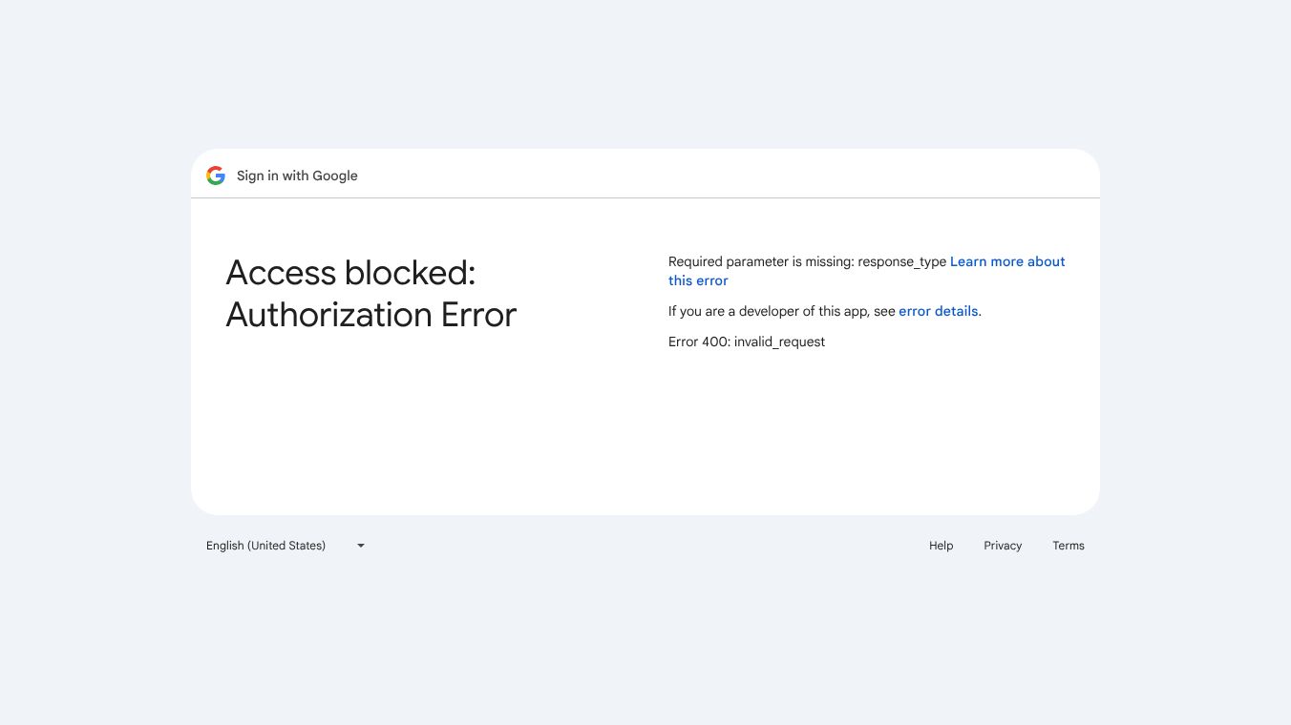The image size is (1291, 725).
Task: Click the "Authorization Error" heading line
Action: tap(370, 315)
